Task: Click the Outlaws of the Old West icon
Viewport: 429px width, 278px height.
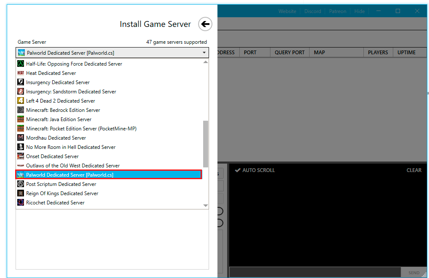Action: (21, 166)
